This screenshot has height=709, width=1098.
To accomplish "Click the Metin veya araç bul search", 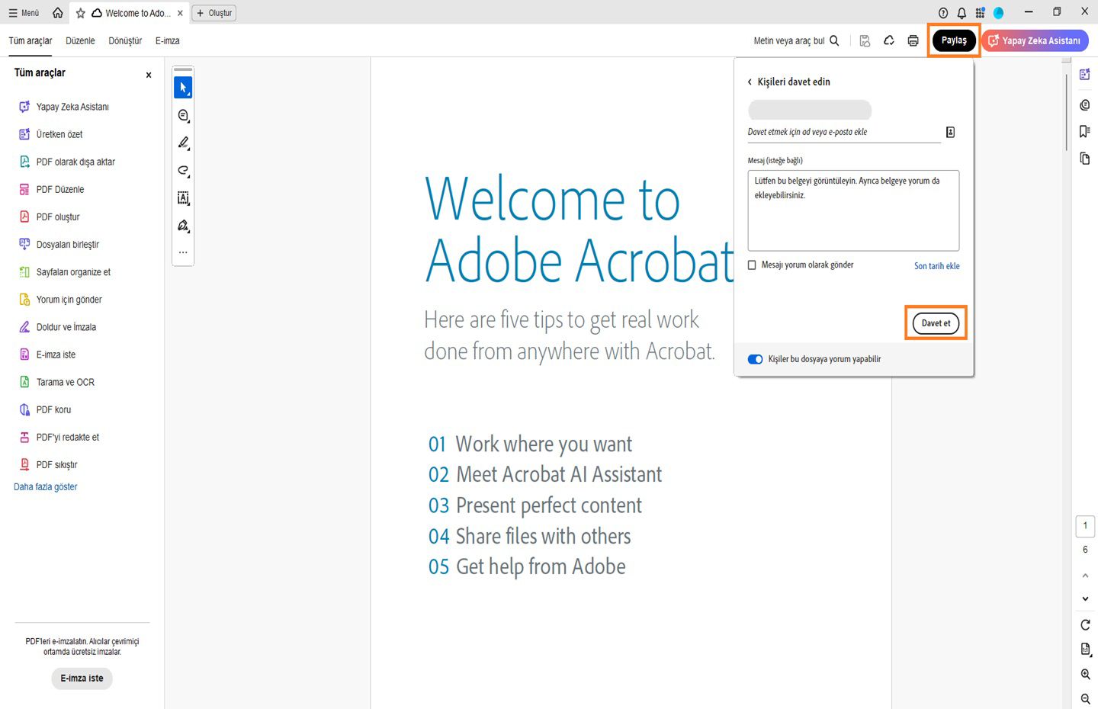I will click(796, 41).
